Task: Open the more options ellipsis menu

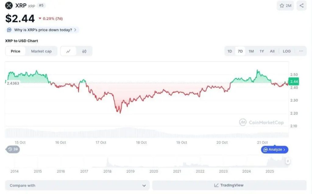Action: click(x=301, y=51)
